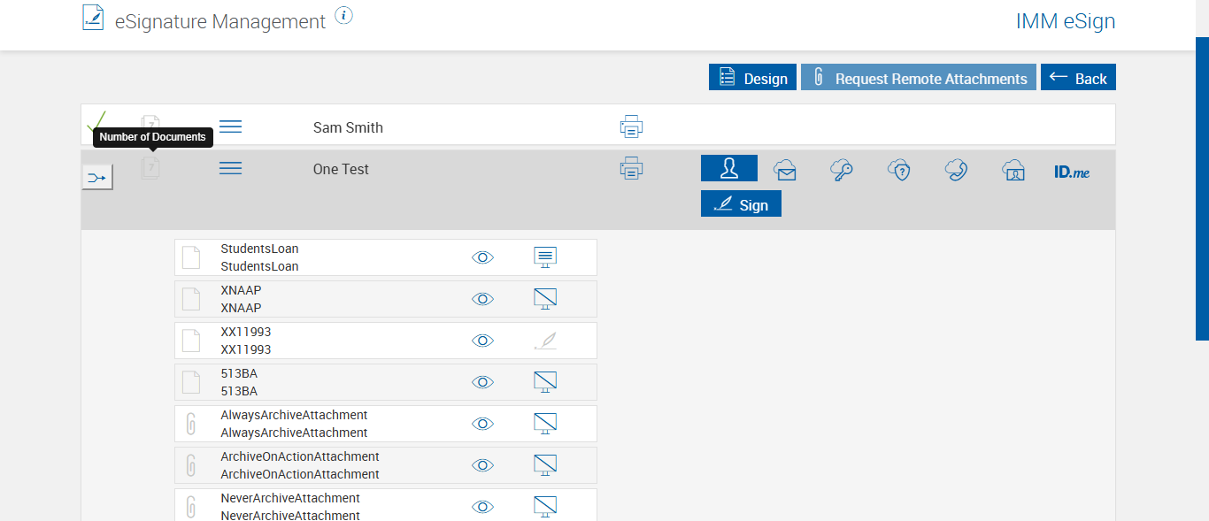Viewport: 1209px width, 521px height.
Task: Open the Design view
Action: [x=752, y=78]
